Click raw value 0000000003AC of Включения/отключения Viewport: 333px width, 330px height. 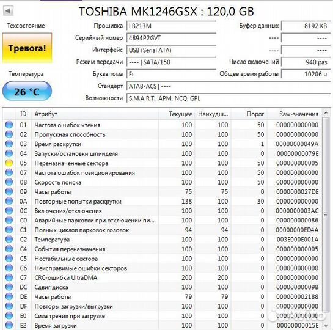click(x=297, y=211)
